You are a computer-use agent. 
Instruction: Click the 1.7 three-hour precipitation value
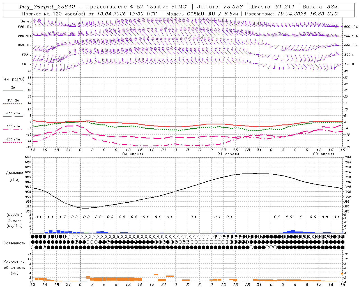tap(62, 217)
